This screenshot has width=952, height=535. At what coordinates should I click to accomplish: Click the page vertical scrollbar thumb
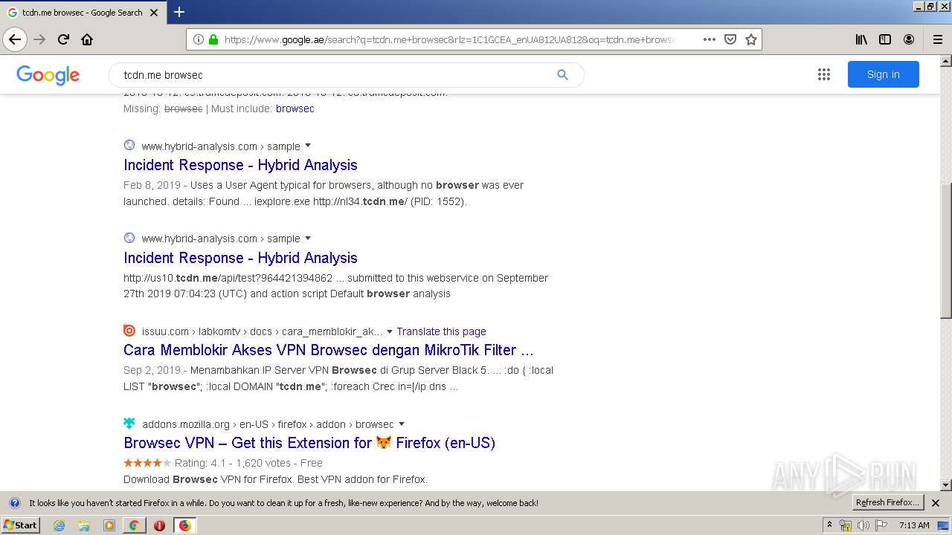[946, 251]
